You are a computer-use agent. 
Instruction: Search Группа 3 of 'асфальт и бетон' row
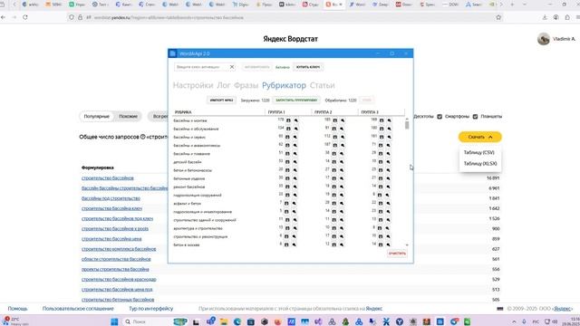(x=388, y=203)
